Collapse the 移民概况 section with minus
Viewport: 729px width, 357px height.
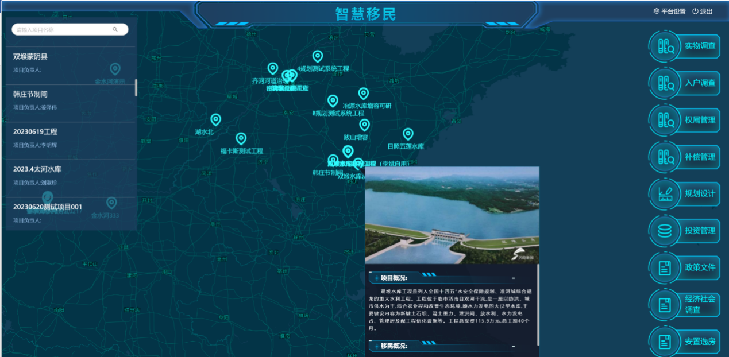[x=513, y=347]
